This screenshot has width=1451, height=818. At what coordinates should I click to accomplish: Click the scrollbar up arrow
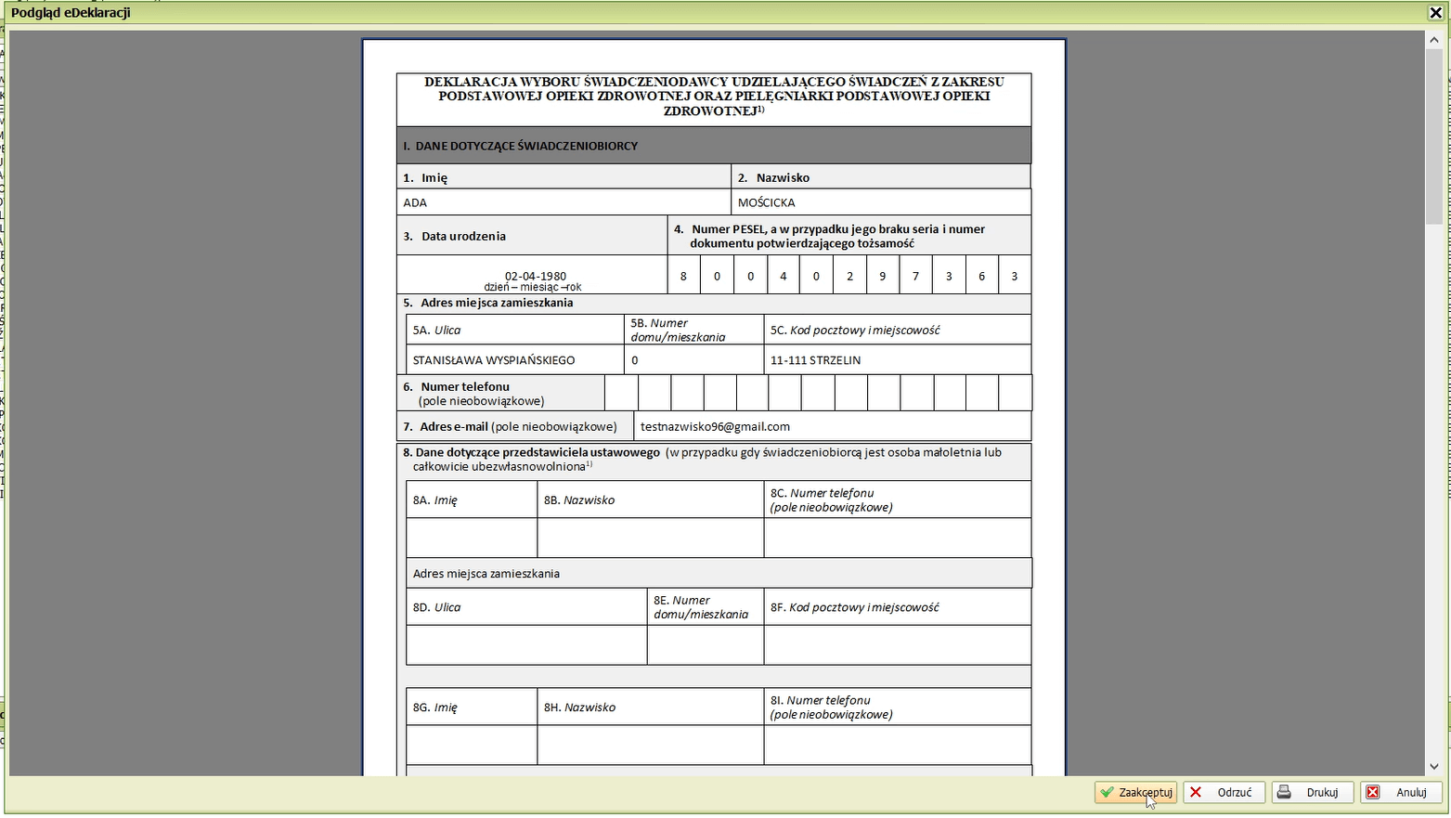(1434, 40)
